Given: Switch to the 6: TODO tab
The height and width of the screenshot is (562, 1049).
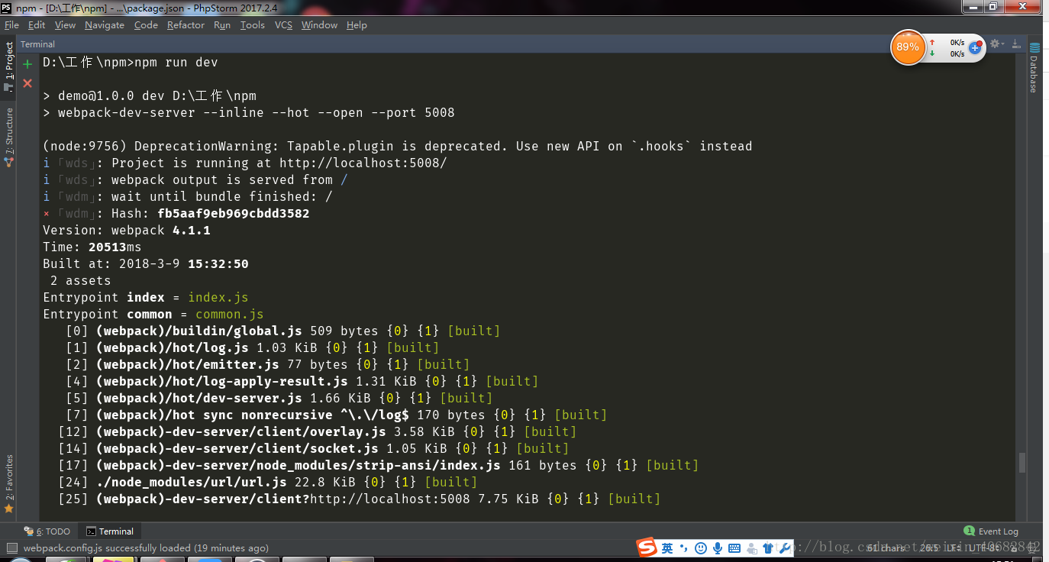Looking at the screenshot, I should pos(47,531).
